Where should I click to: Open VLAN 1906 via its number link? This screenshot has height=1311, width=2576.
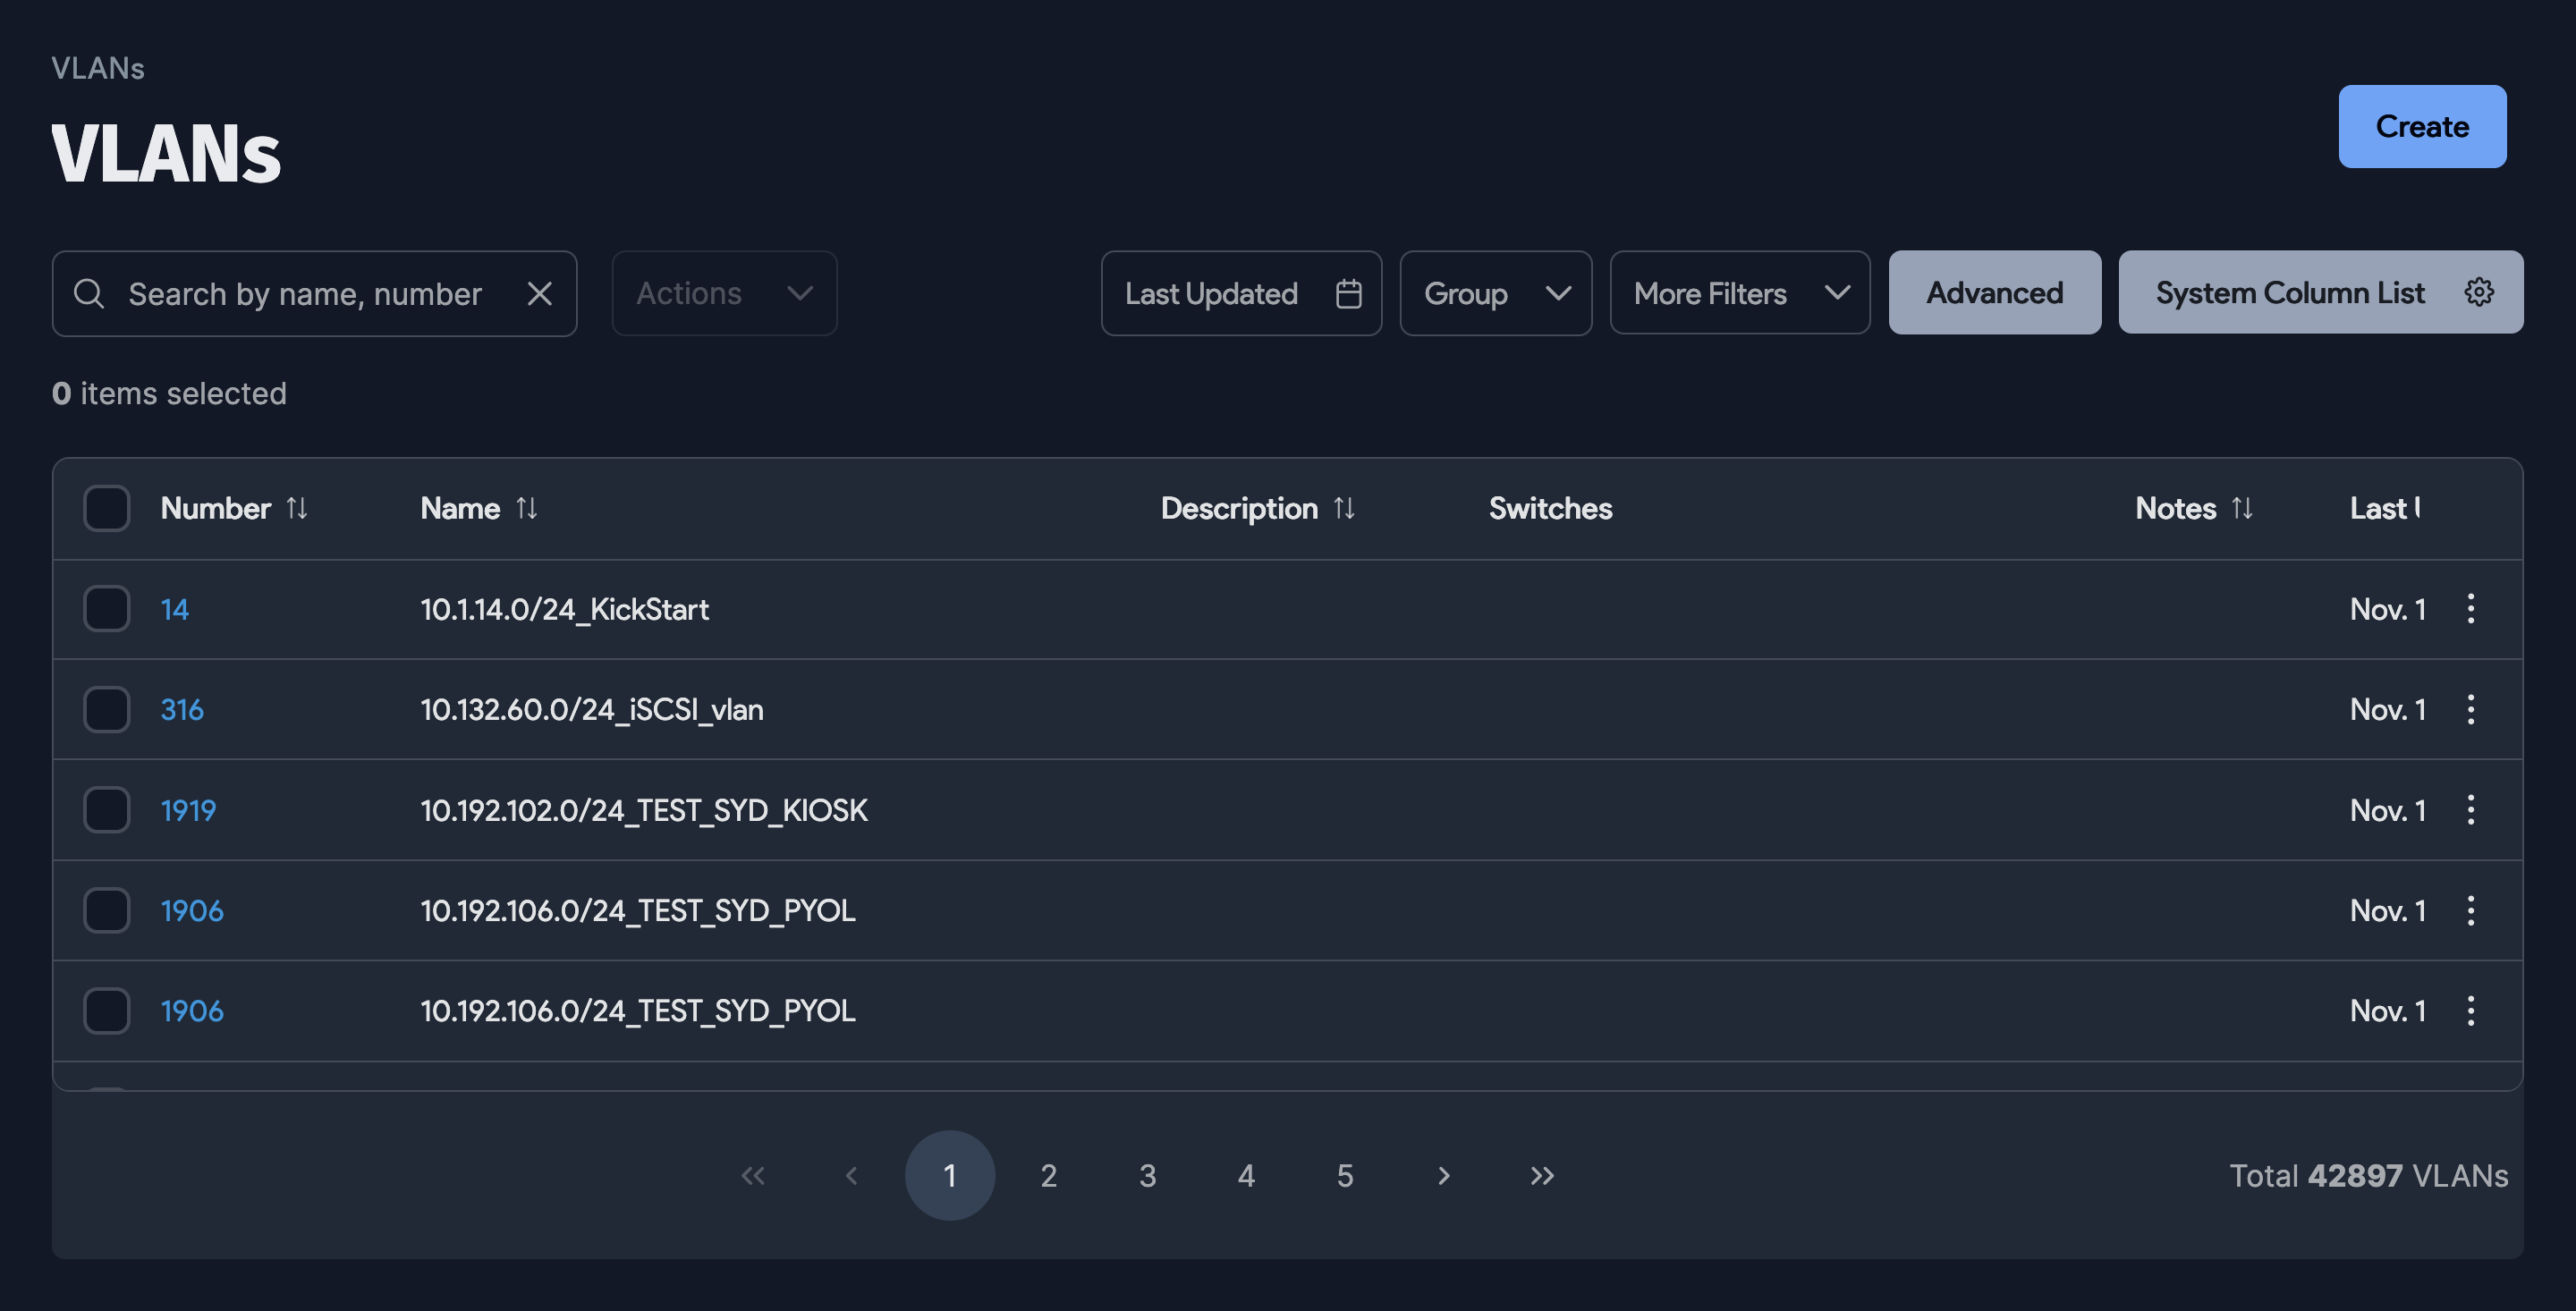tap(192, 911)
